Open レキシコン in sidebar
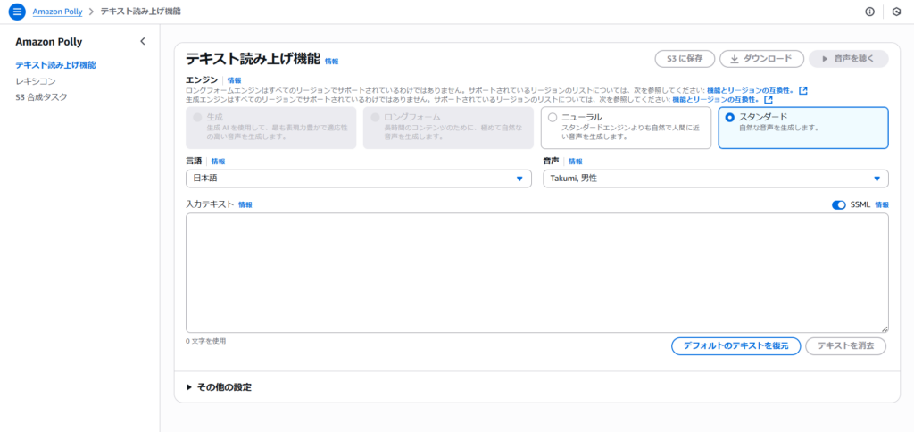 (x=36, y=81)
